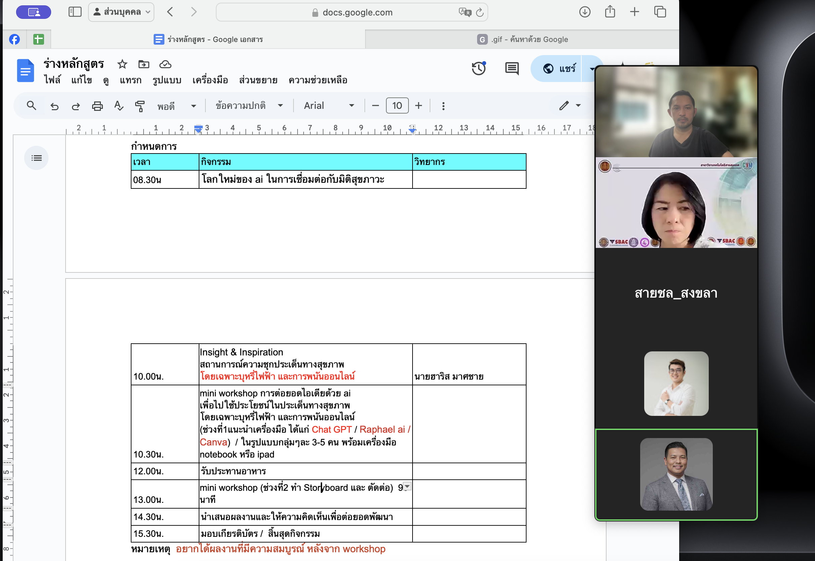Open the comments panel icon

coord(511,68)
